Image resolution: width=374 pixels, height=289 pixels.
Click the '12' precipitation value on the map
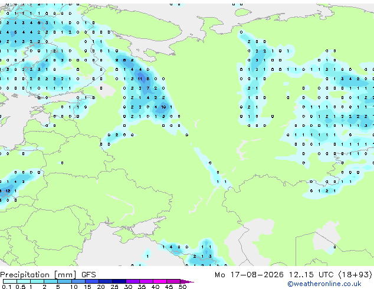[8, 191]
